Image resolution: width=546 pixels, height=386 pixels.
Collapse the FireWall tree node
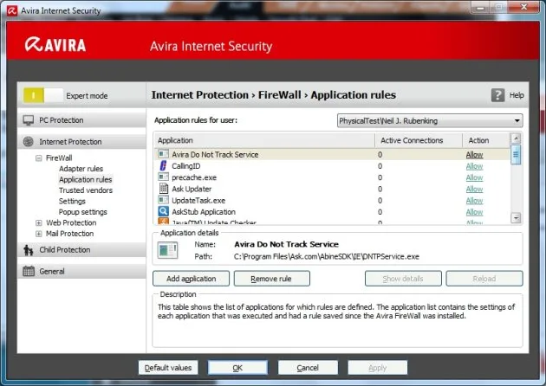pos(39,158)
